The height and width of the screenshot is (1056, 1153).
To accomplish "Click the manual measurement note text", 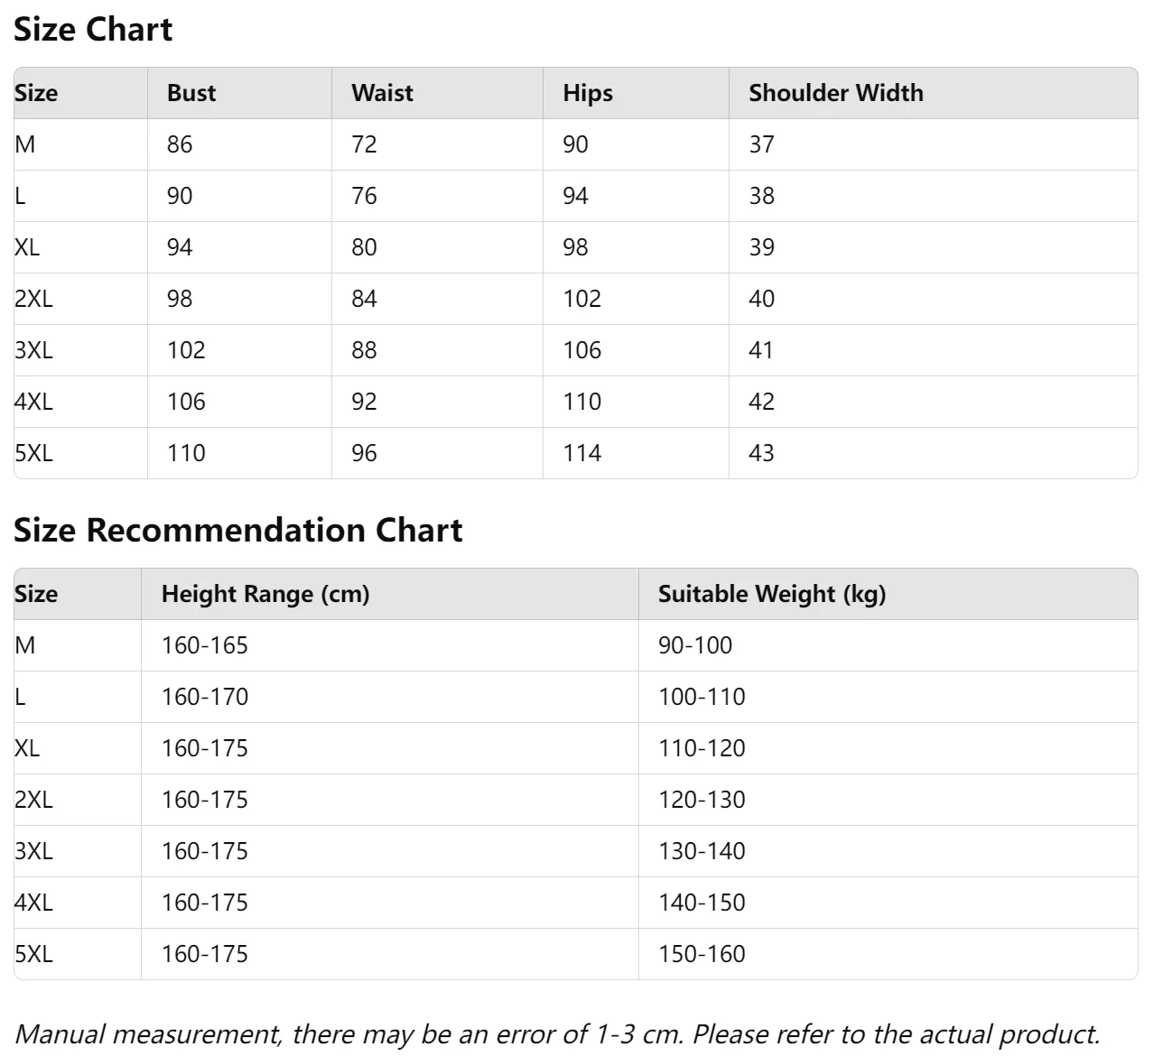I will [557, 1033].
